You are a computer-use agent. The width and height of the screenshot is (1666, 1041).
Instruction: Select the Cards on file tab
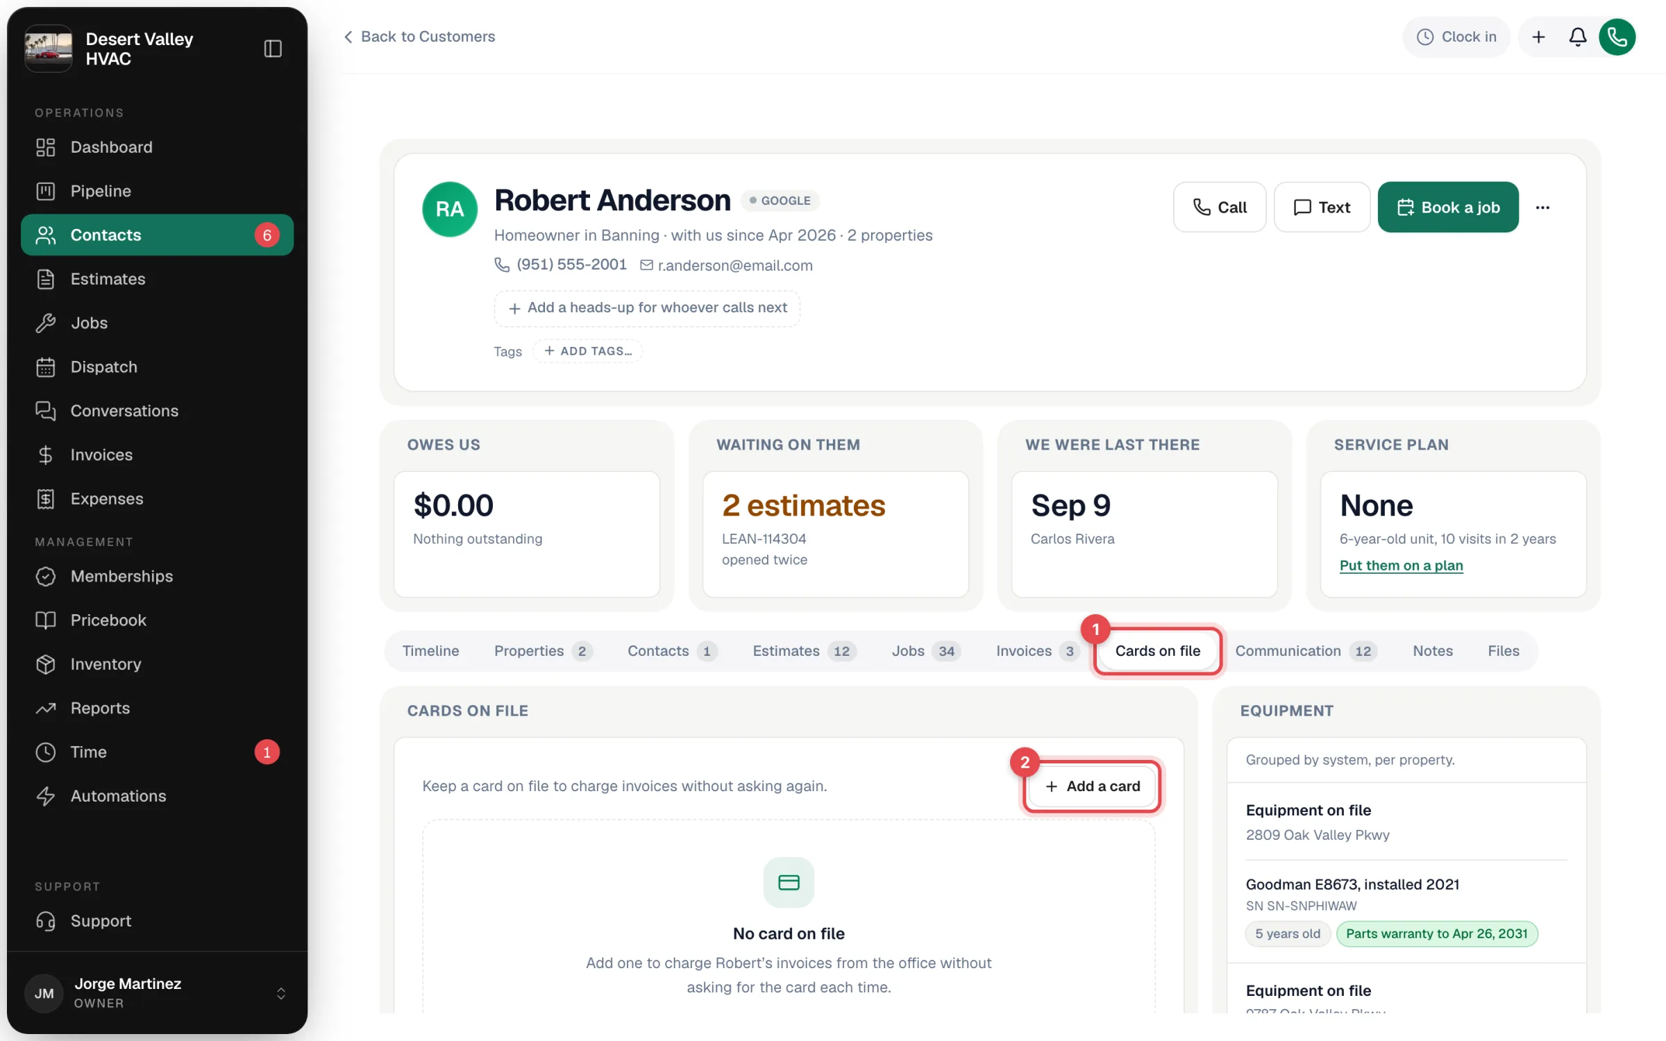(1157, 651)
